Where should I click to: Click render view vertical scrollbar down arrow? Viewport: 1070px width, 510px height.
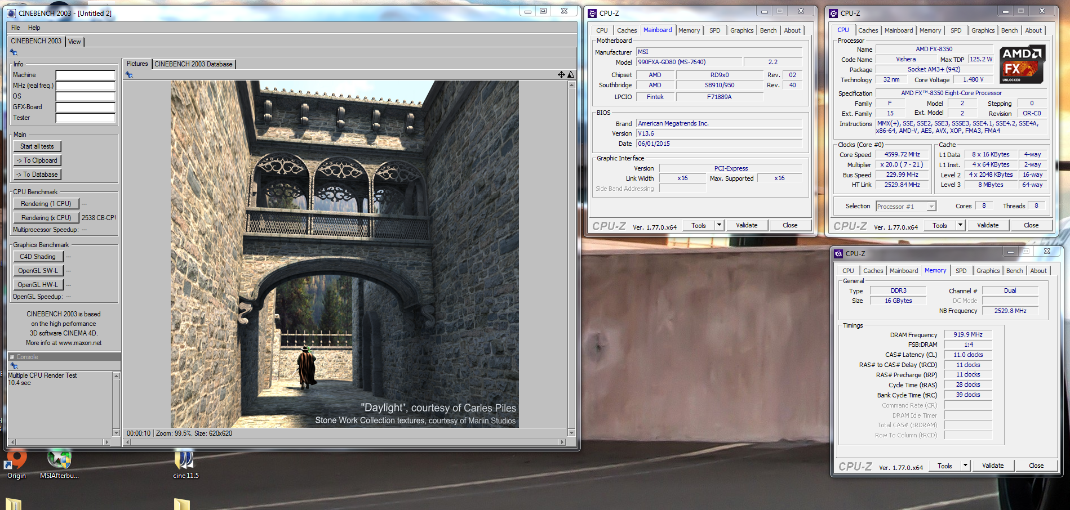tap(571, 433)
